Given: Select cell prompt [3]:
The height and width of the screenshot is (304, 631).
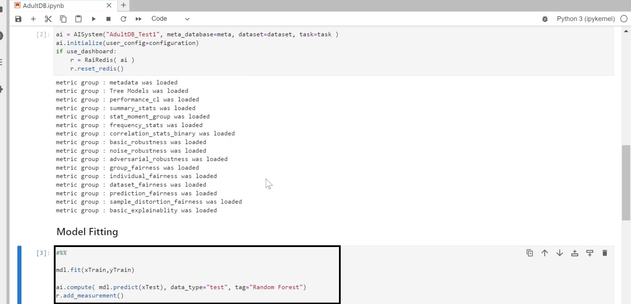Looking at the screenshot, I should pos(43,253).
